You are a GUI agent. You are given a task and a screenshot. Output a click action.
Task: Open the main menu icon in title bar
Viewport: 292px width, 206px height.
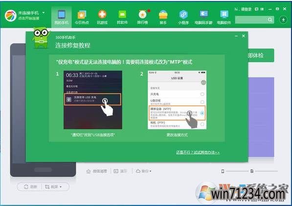262,9
